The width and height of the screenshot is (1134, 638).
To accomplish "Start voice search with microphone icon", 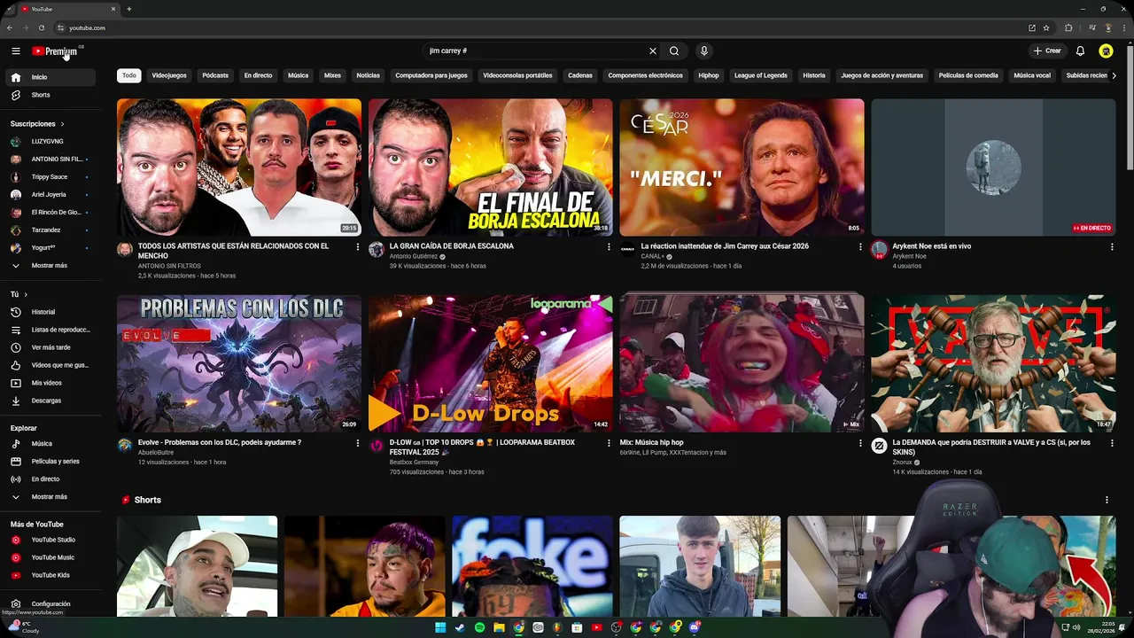I will pyautogui.click(x=704, y=51).
